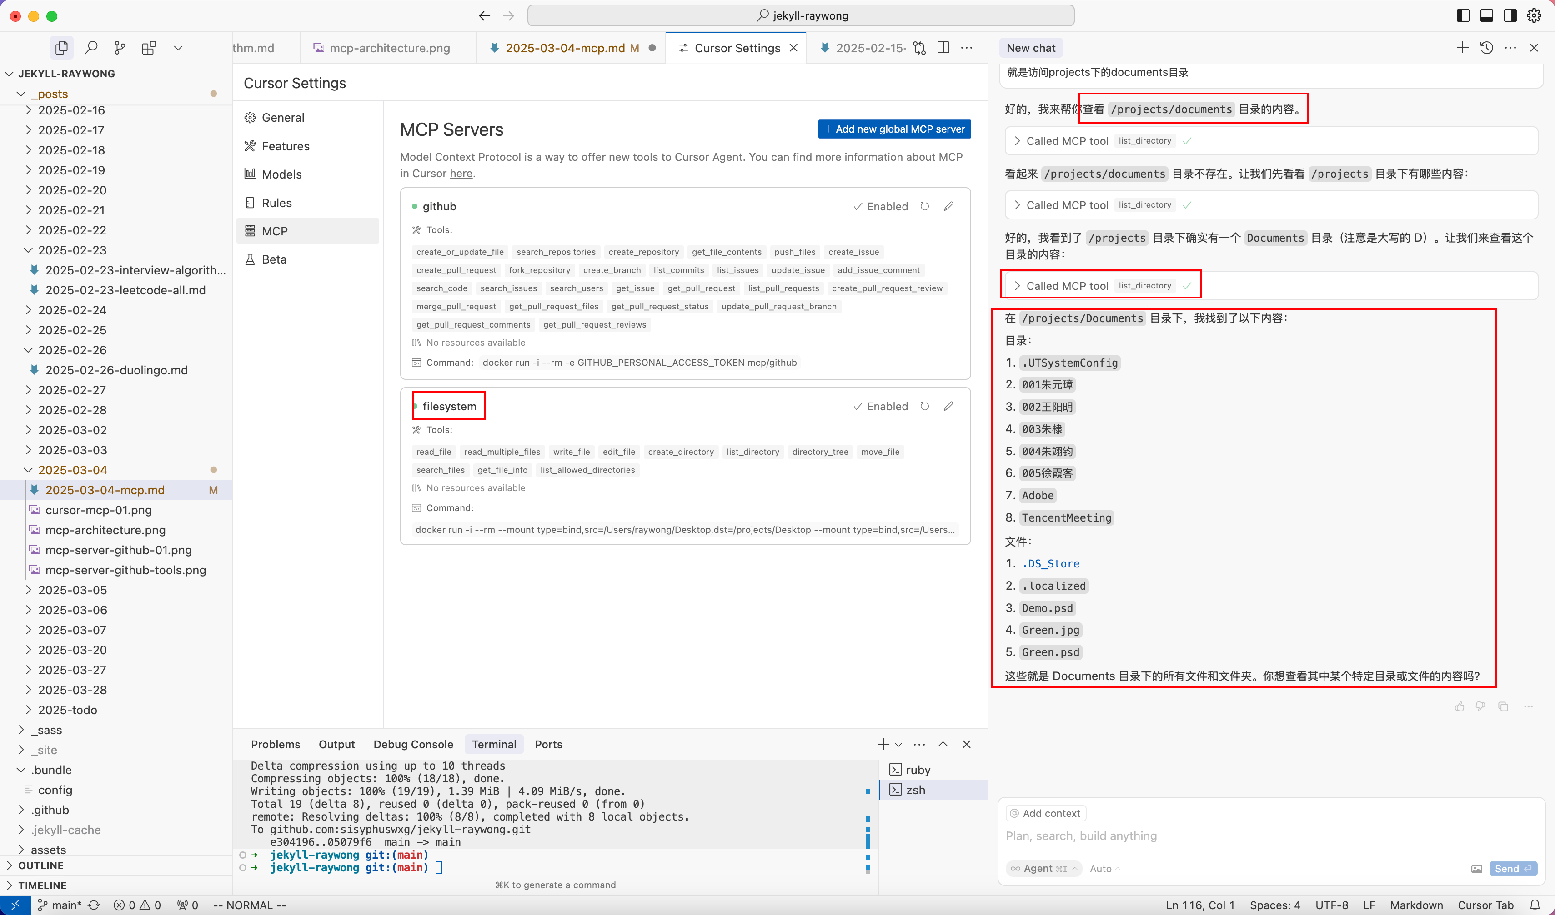Select the zsh terminal session
Screen dimensions: 1555x915
933,790
